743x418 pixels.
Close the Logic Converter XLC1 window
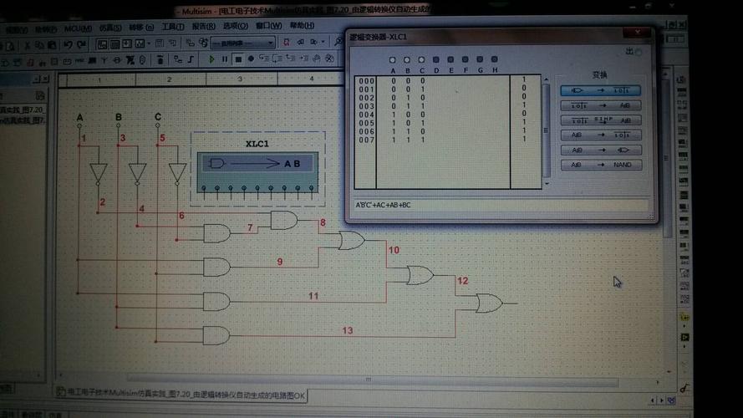pyautogui.click(x=638, y=33)
